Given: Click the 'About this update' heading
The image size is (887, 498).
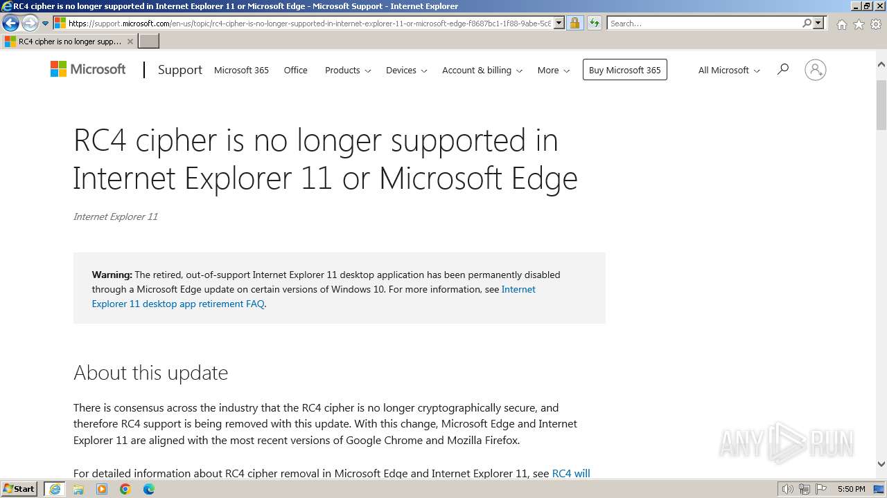Looking at the screenshot, I should (150, 373).
